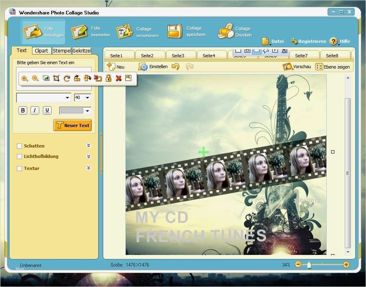The height and width of the screenshot is (287, 366).
Task: Go to page tab Seite4
Action: pyautogui.click(x=212, y=55)
